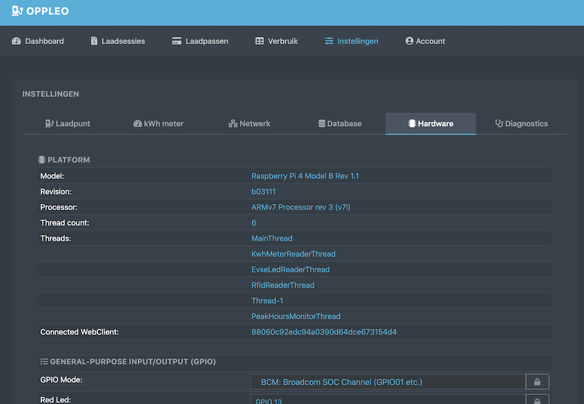The height and width of the screenshot is (404, 584).
Task: Click the Account user icon
Action: tap(409, 41)
